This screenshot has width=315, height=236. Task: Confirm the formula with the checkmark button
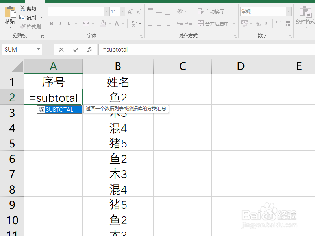(74, 49)
